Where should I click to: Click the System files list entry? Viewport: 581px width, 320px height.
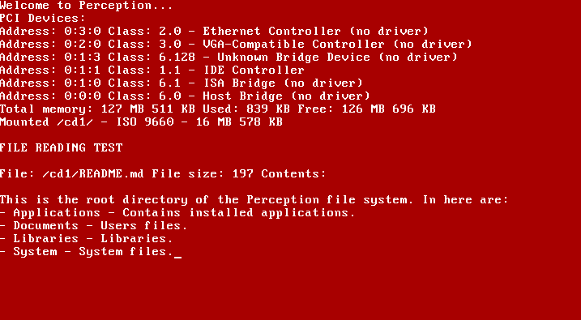pos(87,252)
